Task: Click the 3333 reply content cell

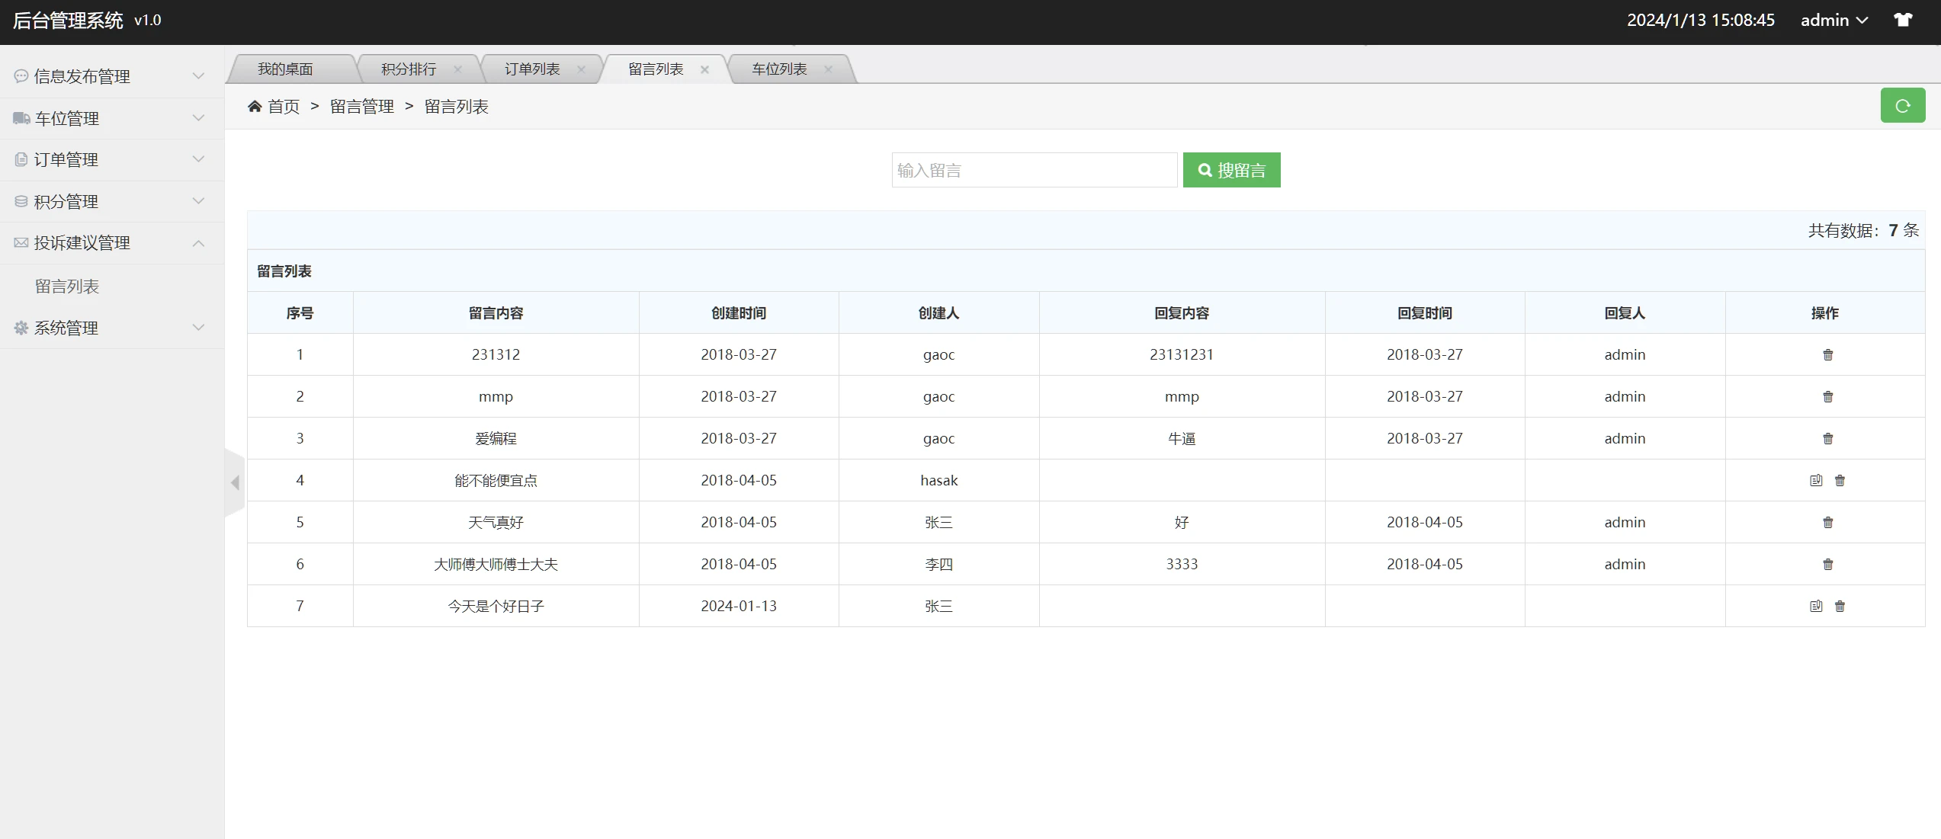Action: 1182,564
